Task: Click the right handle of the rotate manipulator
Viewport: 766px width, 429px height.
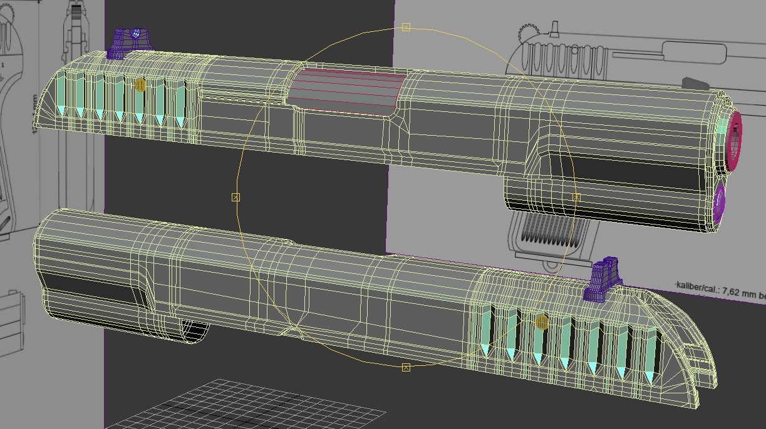Action: tap(576, 197)
